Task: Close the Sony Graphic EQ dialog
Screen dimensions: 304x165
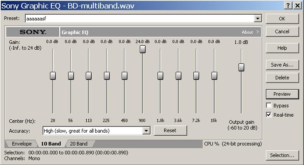Action: pos(297,5)
